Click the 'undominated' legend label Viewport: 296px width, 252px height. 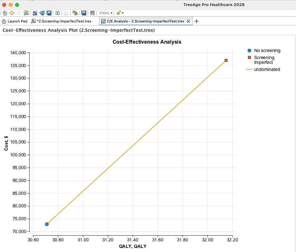(267, 69)
